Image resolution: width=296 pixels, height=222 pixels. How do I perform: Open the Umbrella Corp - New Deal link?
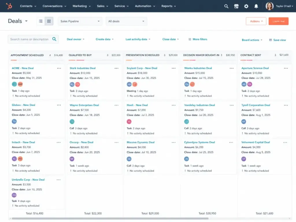[x=28, y=180]
